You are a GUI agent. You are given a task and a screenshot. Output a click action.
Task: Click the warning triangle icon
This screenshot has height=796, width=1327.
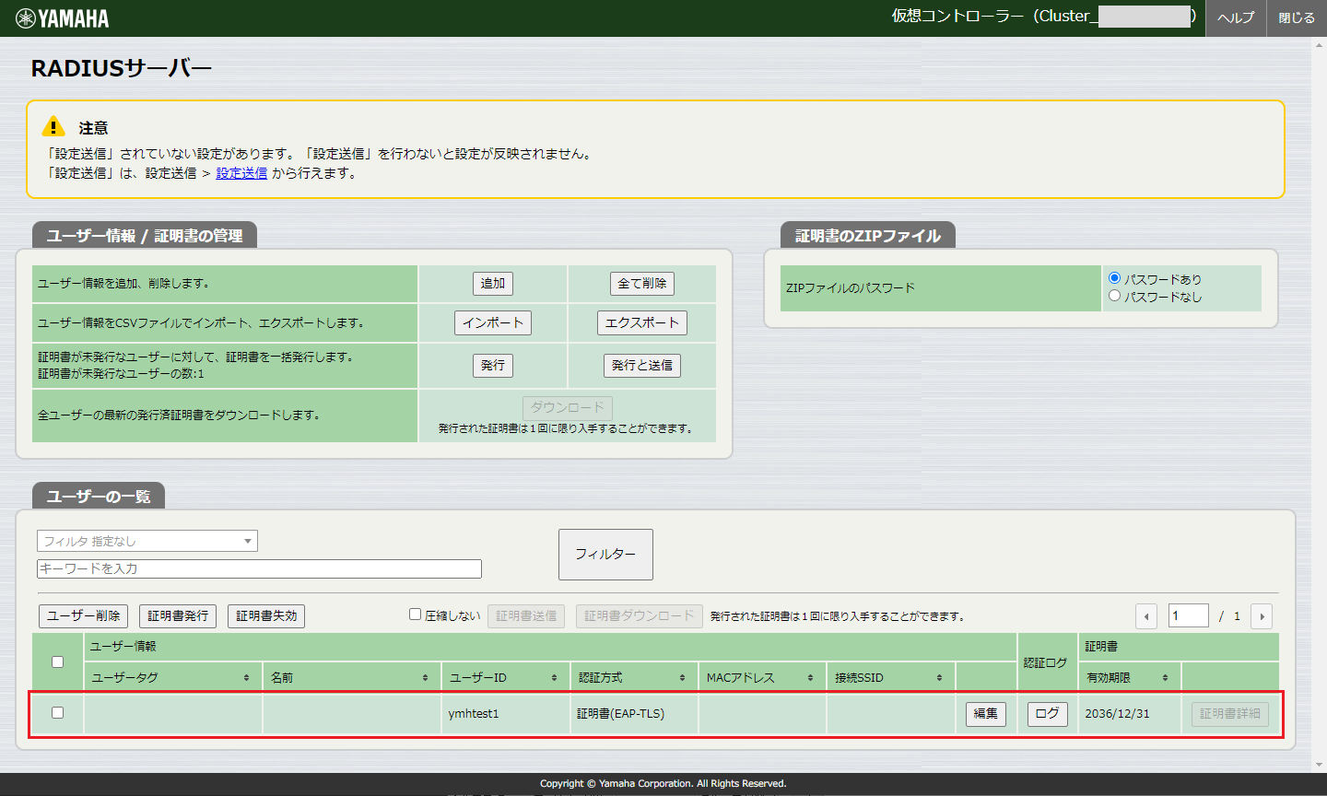coord(53,126)
